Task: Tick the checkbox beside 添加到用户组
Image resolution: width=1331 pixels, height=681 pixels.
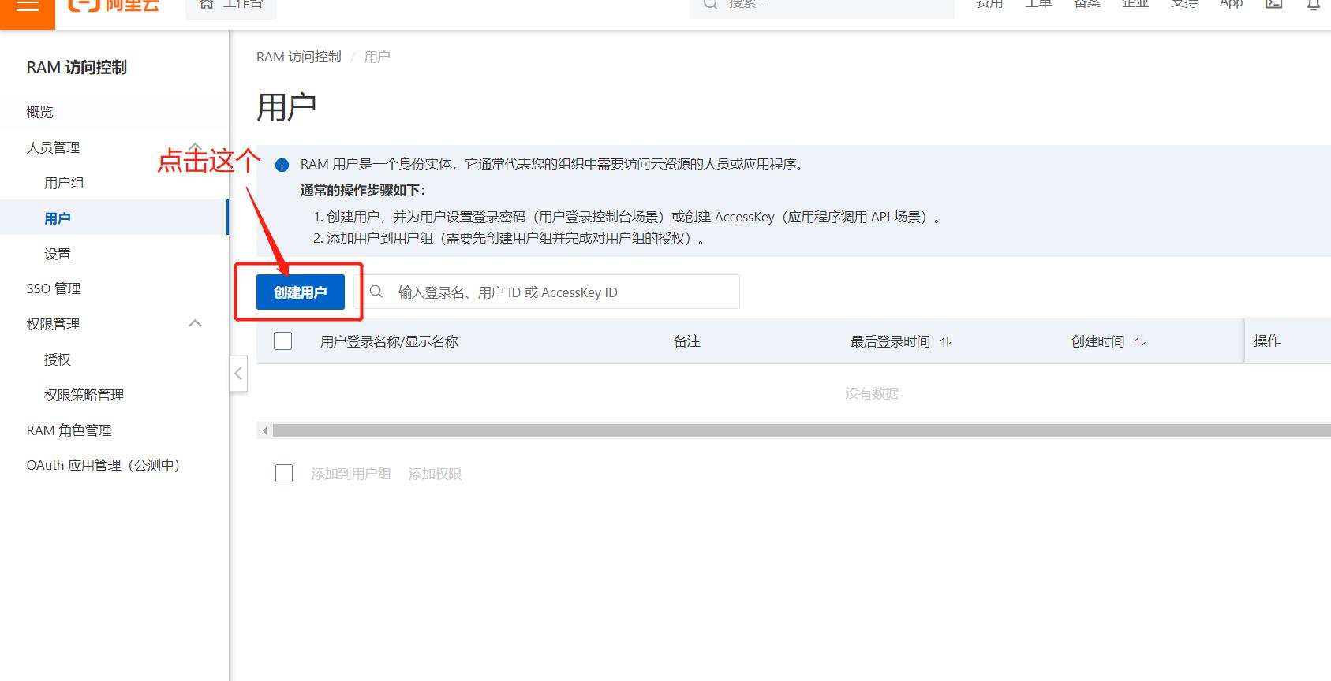Action: tap(284, 473)
